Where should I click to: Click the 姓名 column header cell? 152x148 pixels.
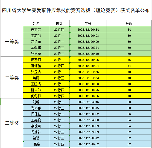point(36,23)
